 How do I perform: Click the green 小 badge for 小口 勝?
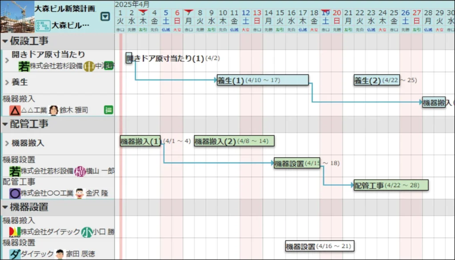click(87, 232)
